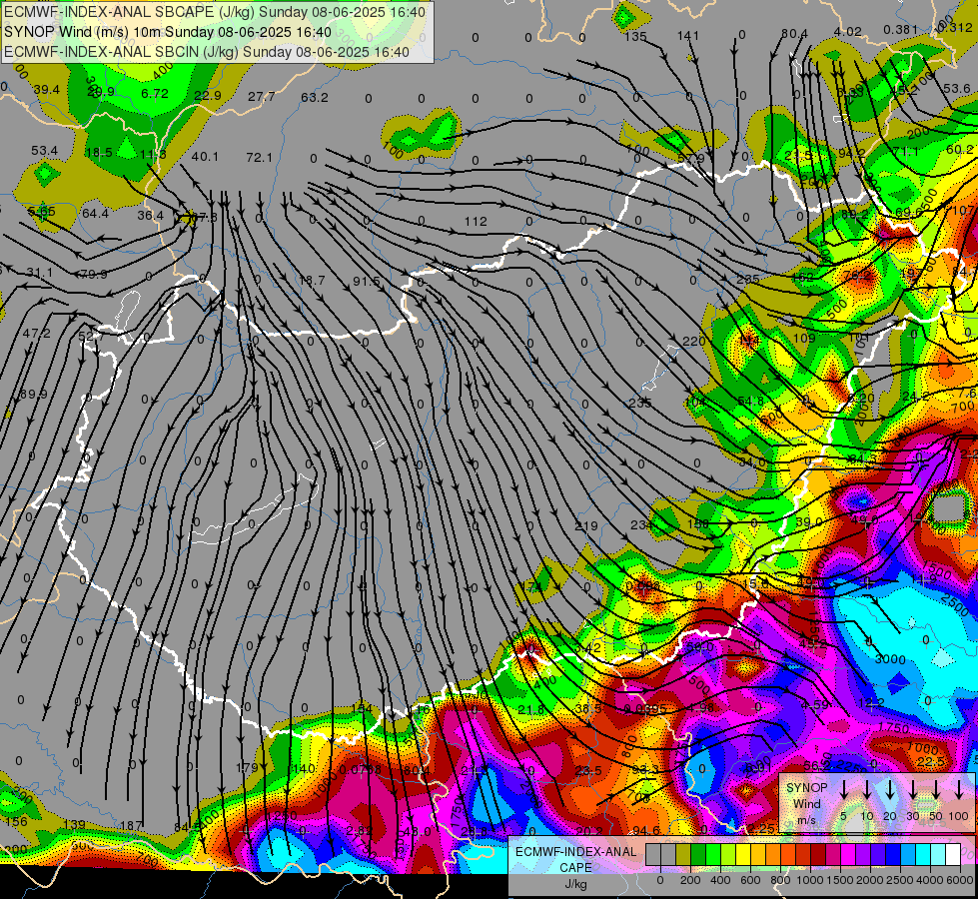
Task: Pick the yellow swatch in the CAPE legend
Action: (x=743, y=855)
